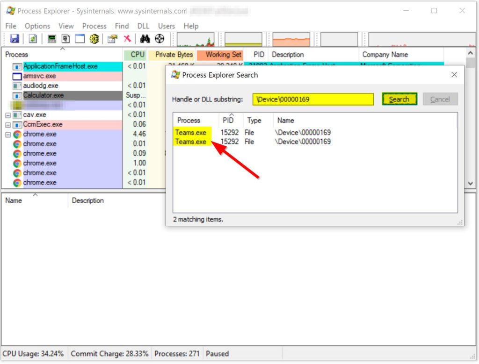
Task: Open process Properties toolbar icon
Action: tap(112, 39)
